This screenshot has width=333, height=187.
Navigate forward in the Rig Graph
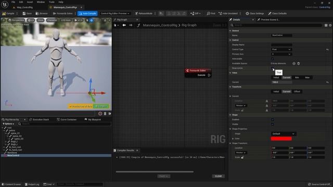pos(131,25)
